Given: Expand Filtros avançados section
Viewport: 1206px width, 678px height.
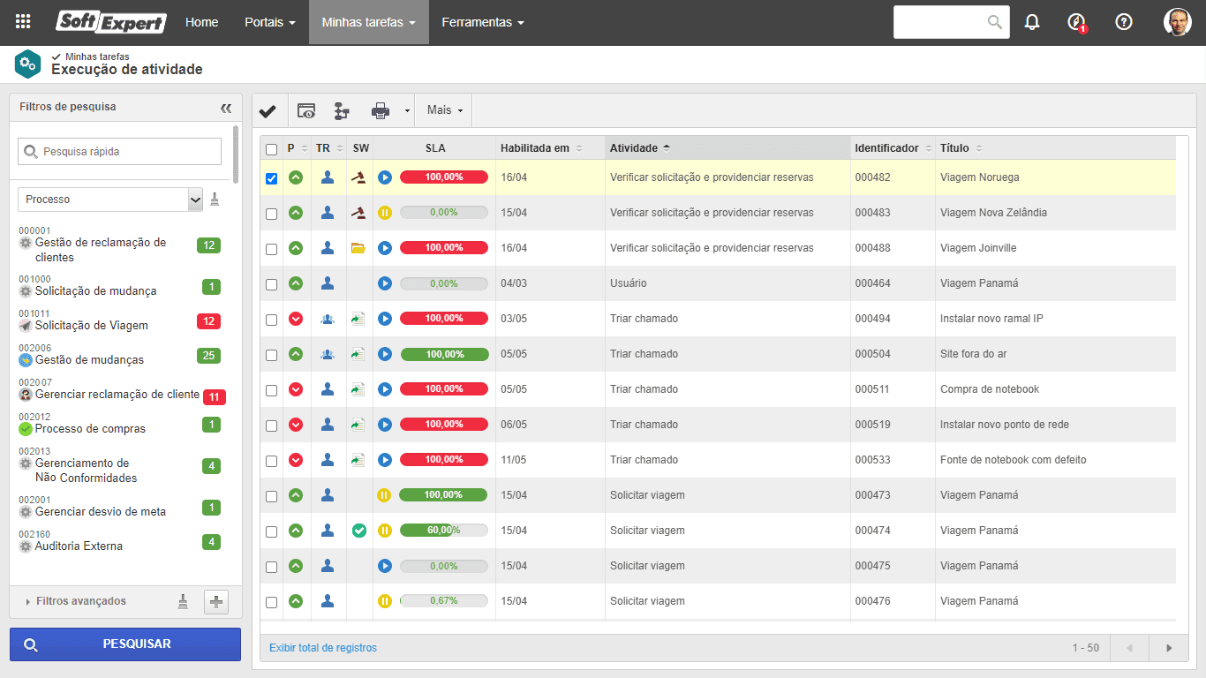Looking at the screenshot, I should click(77, 601).
